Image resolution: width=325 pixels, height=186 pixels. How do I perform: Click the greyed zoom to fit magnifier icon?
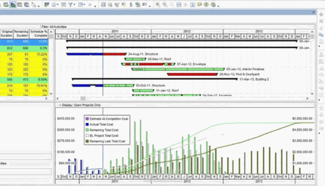click(x=172, y=5)
